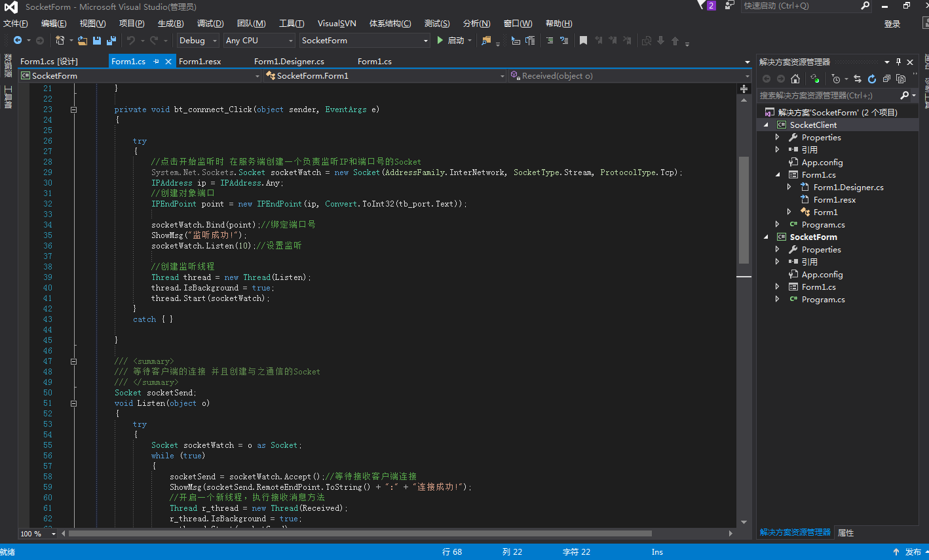Click the vertical scrollbar thumb in editor
Image resolution: width=929 pixels, height=560 pixels.
(x=744, y=210)
